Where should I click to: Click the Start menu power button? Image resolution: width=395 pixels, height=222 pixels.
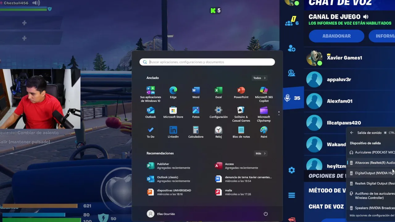tap(266, 214)
